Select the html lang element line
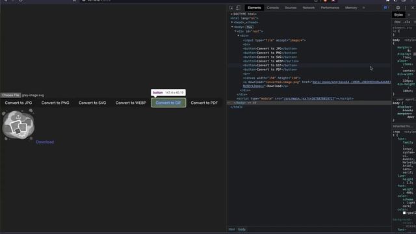 [x=244, y=18]
